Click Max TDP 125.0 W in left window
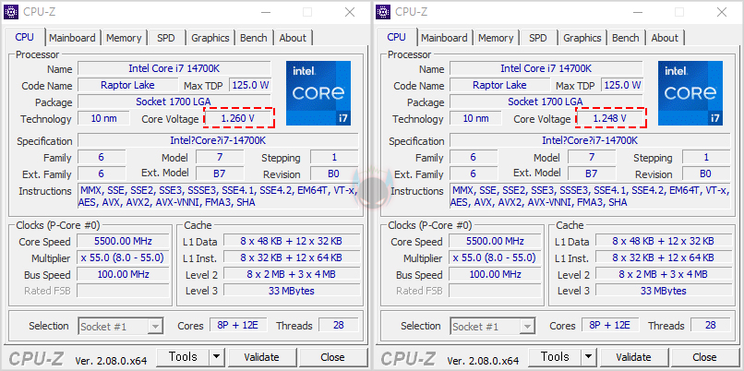This screenshot has height=371, width=744. click(x=249, y=85)
